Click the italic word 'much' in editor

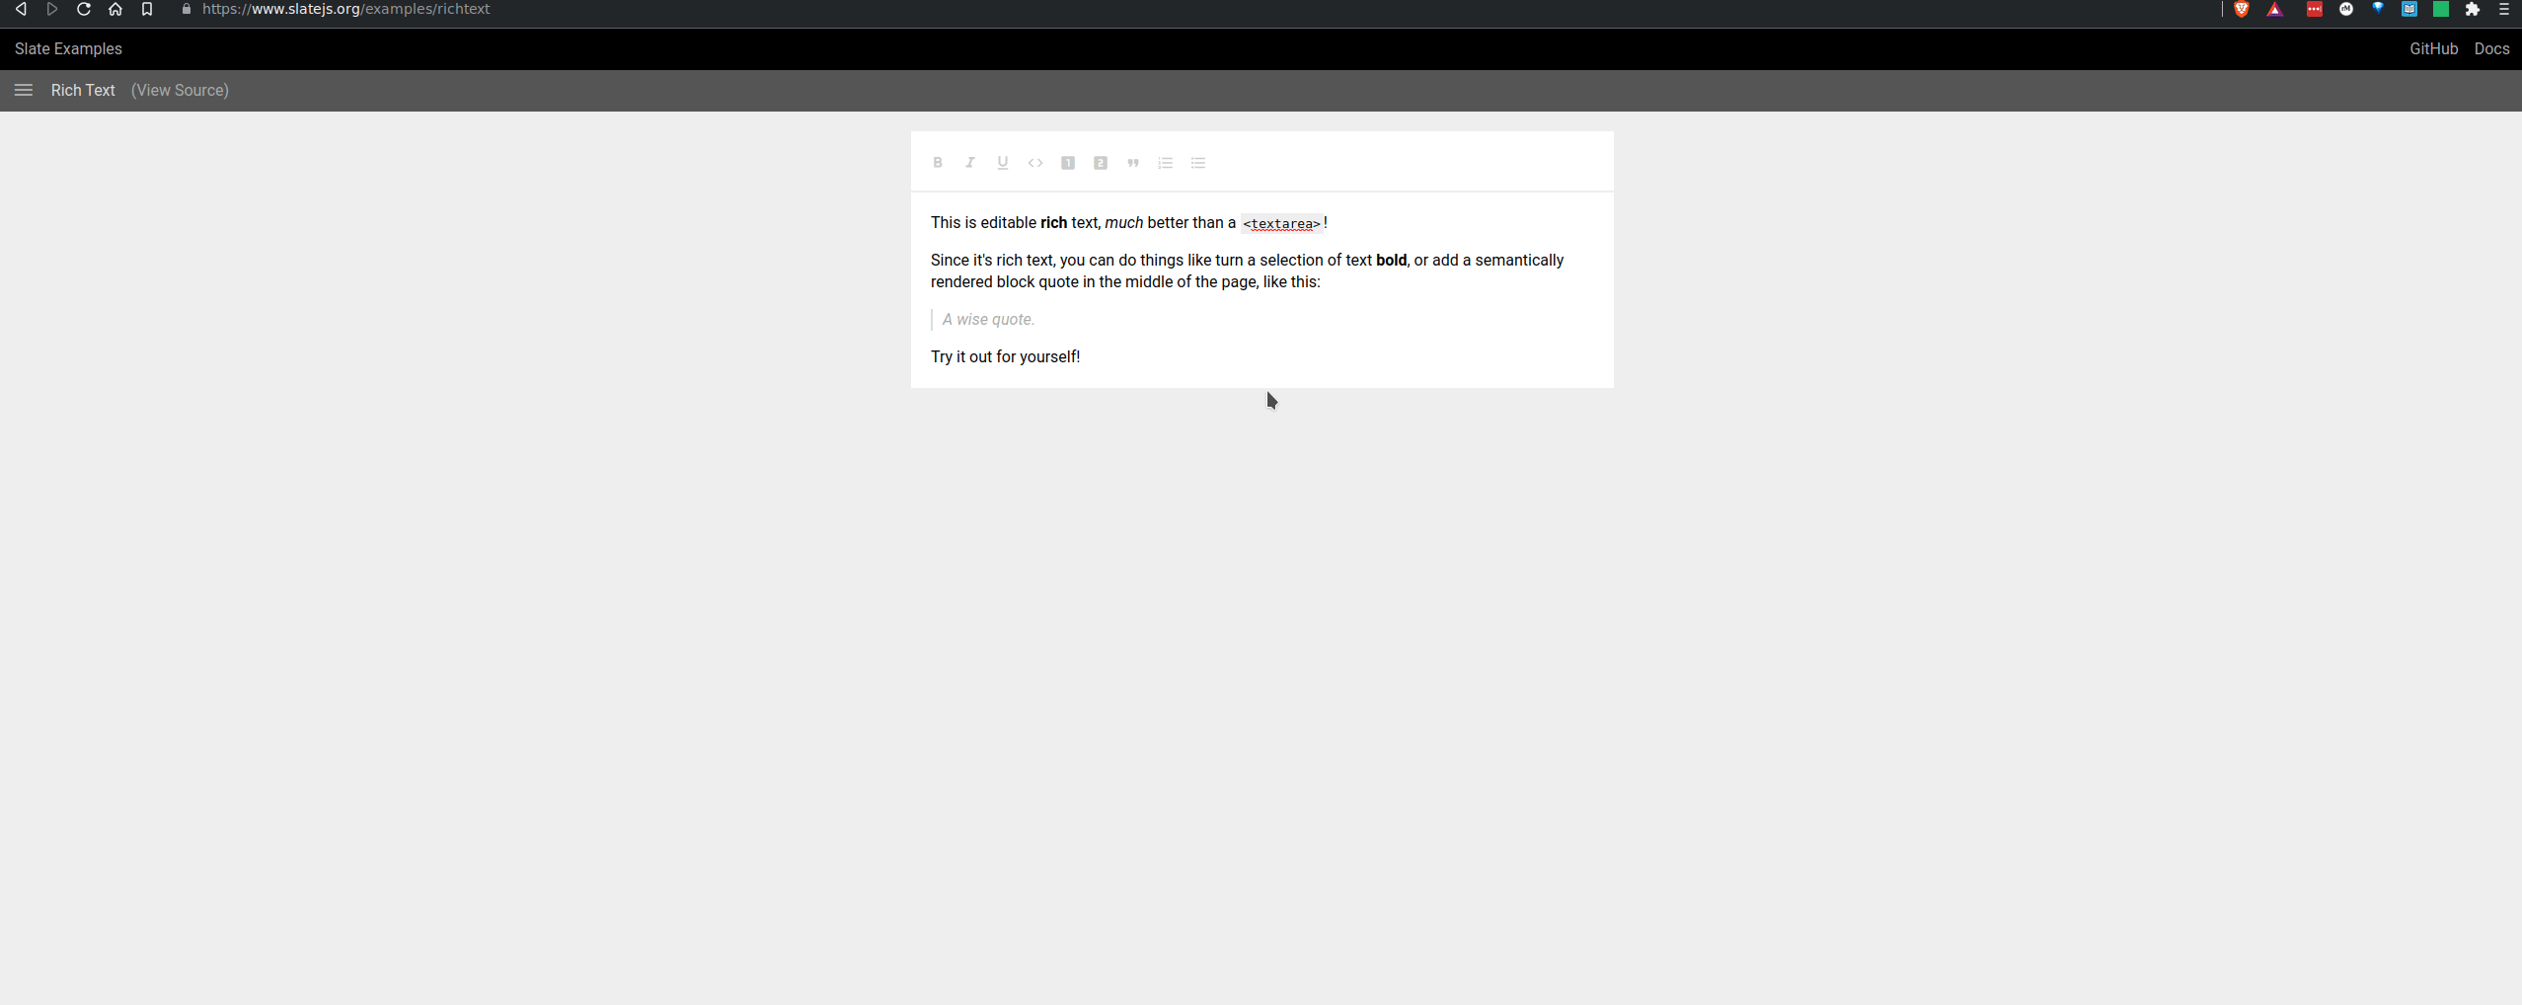click(x=1123, y=222)
